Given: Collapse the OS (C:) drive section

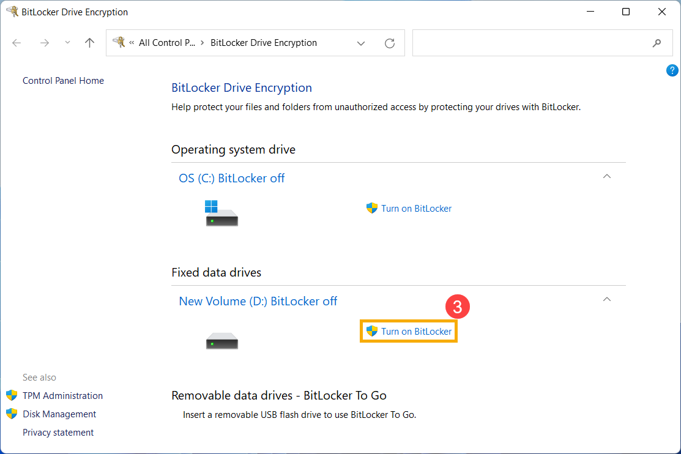Looking at the screenshot, I should click(x=607, y=176).
